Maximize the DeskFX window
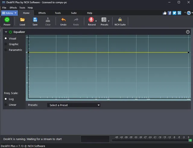 [x=179, y=2]
